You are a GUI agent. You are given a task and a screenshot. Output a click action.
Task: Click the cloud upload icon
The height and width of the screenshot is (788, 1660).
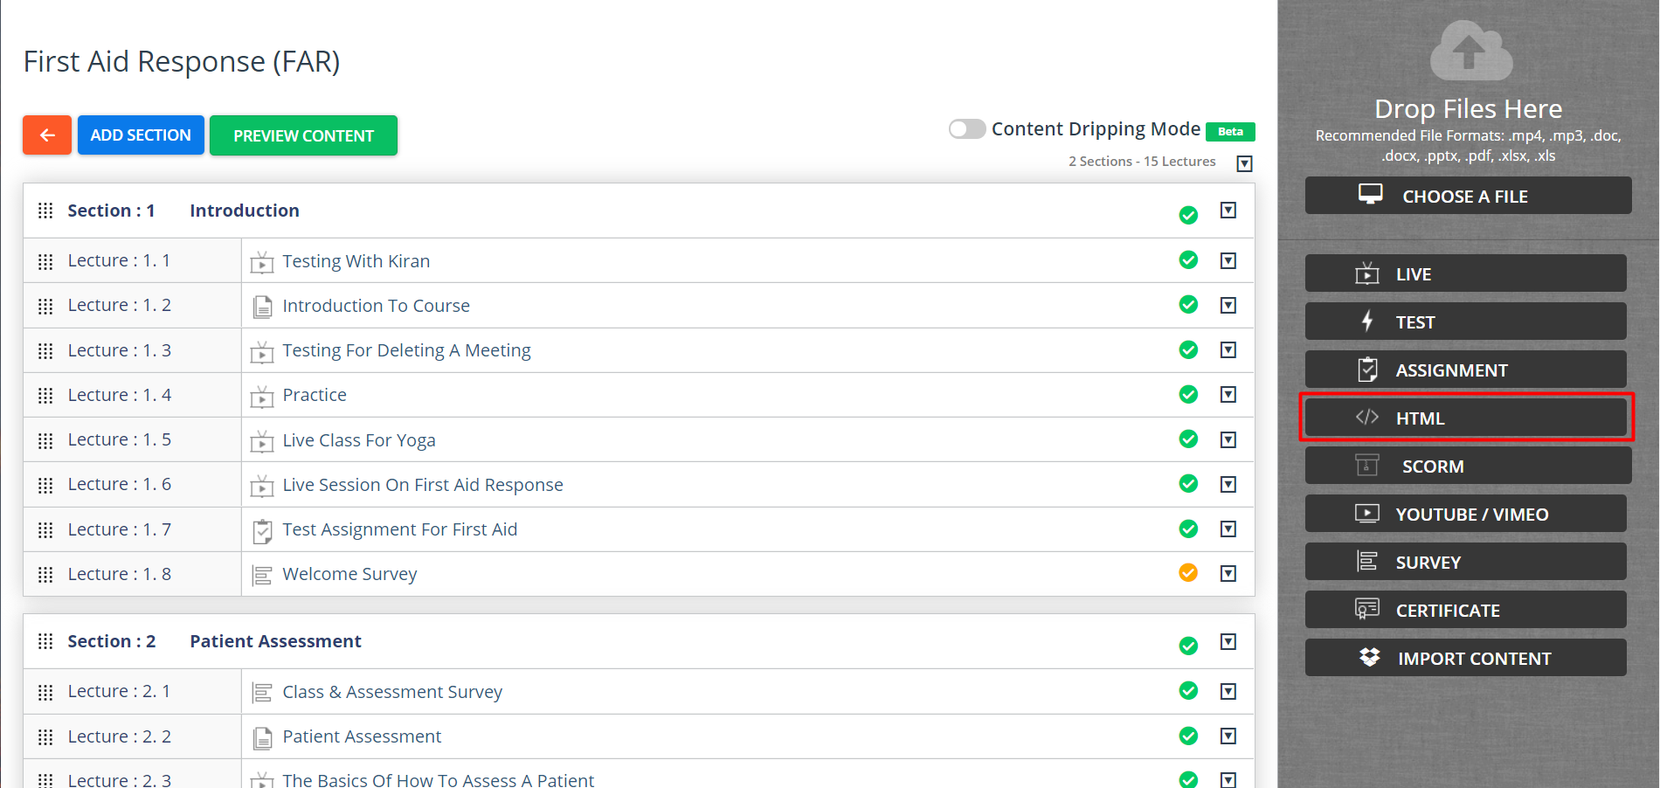(1470, 51)
